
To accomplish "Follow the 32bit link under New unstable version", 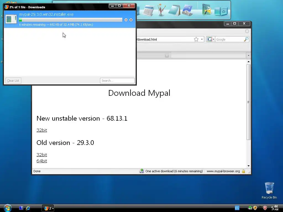I will click(x=42, y=130).
